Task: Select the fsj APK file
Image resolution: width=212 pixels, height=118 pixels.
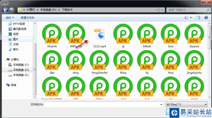Action: (x=147, y=62)
